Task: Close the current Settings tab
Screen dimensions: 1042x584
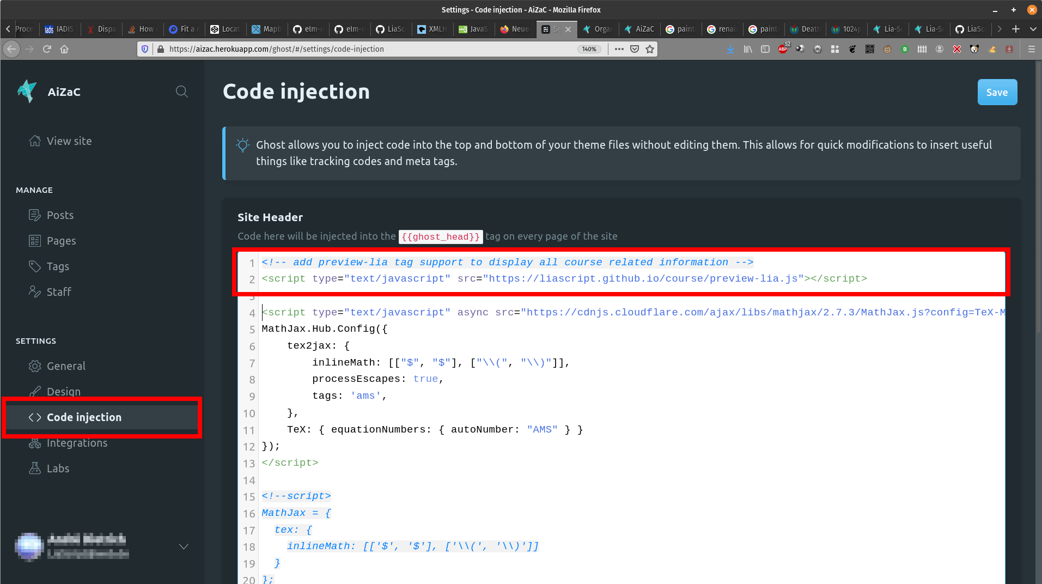Action: tap(568, 29)
